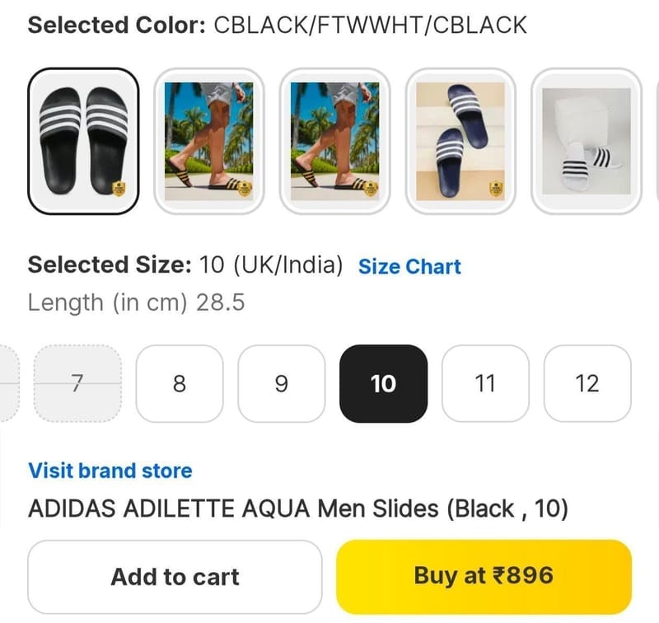Open the Size Chart link

[x=409, y=266]
